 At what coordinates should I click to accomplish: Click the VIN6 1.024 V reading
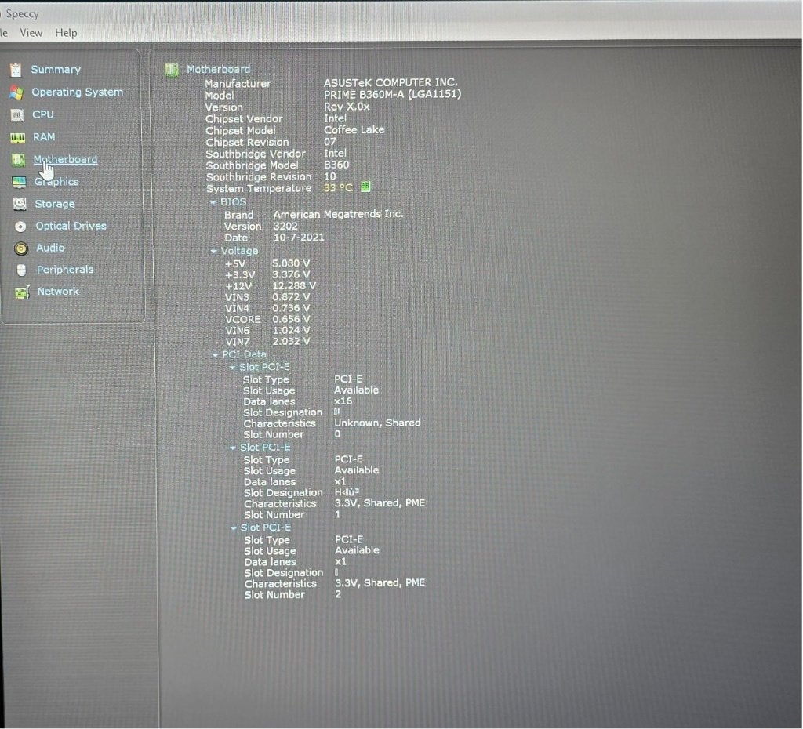[291, 330]
